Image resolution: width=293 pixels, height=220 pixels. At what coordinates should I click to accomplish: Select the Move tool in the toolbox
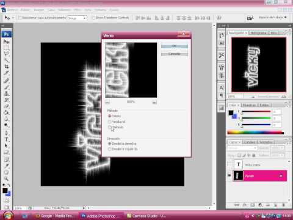click(x=7, y=42)
